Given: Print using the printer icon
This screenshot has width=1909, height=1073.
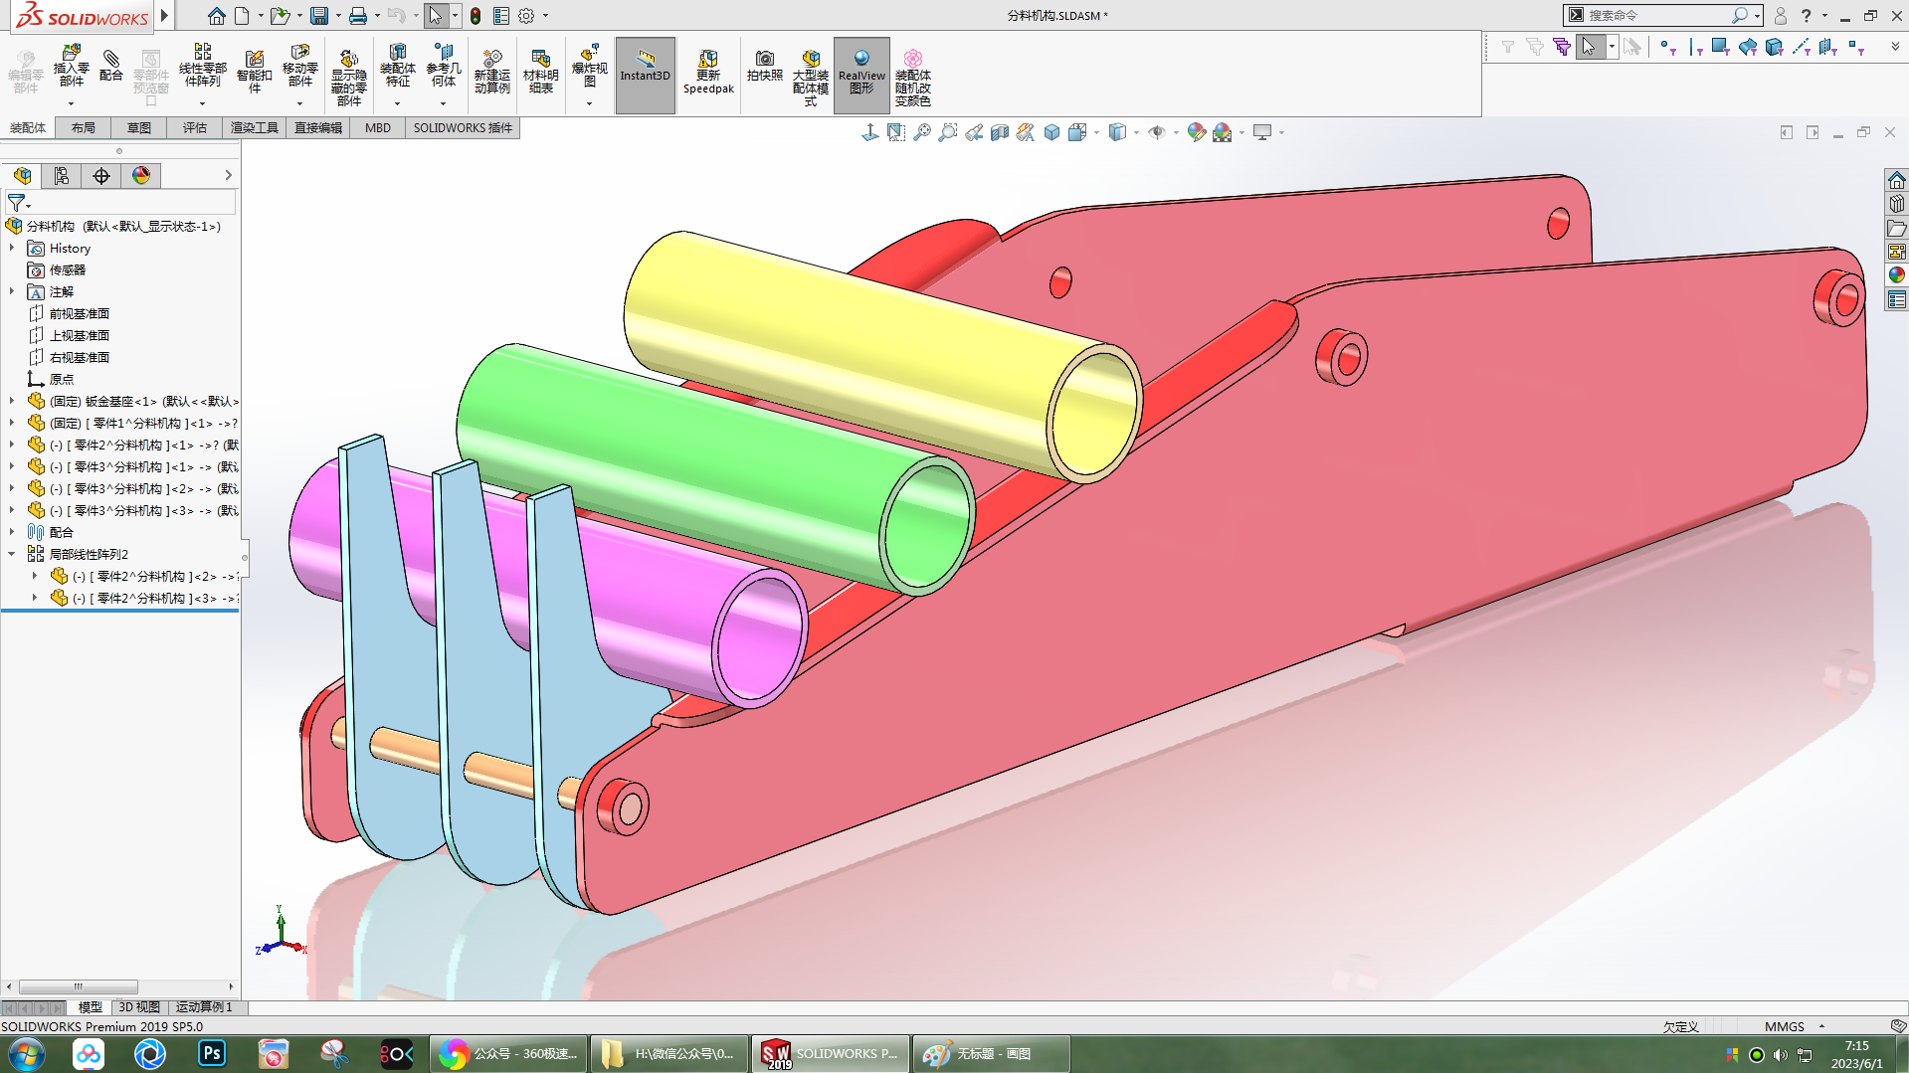Looking at the screenshot, I should [358, 16].
